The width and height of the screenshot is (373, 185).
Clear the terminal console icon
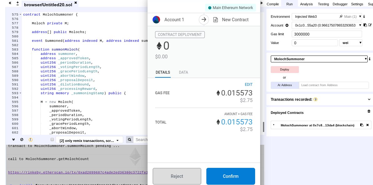[22, 140]
